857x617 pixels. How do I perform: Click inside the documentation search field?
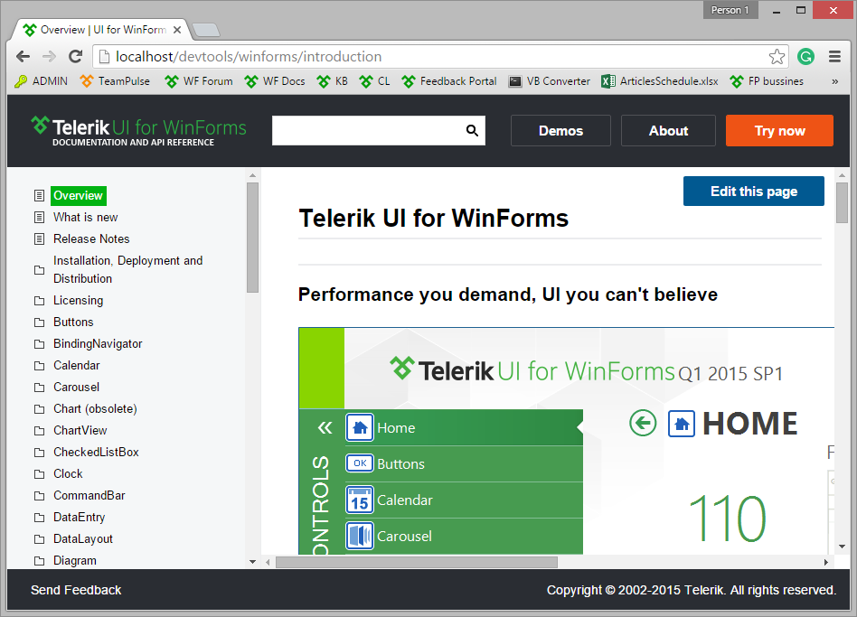(x=368, y=131)
